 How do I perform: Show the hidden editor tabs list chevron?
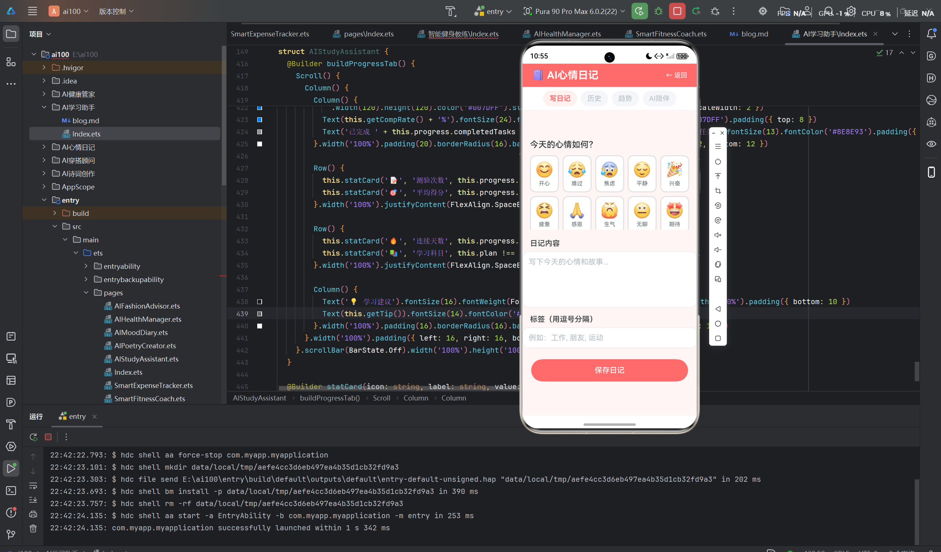click(x=895, y=34)
